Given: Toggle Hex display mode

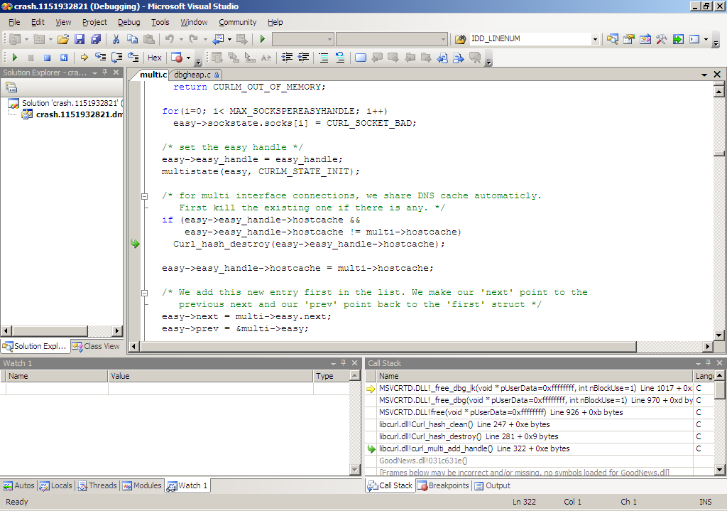Looking at the screenshot, I should [154, 58].
